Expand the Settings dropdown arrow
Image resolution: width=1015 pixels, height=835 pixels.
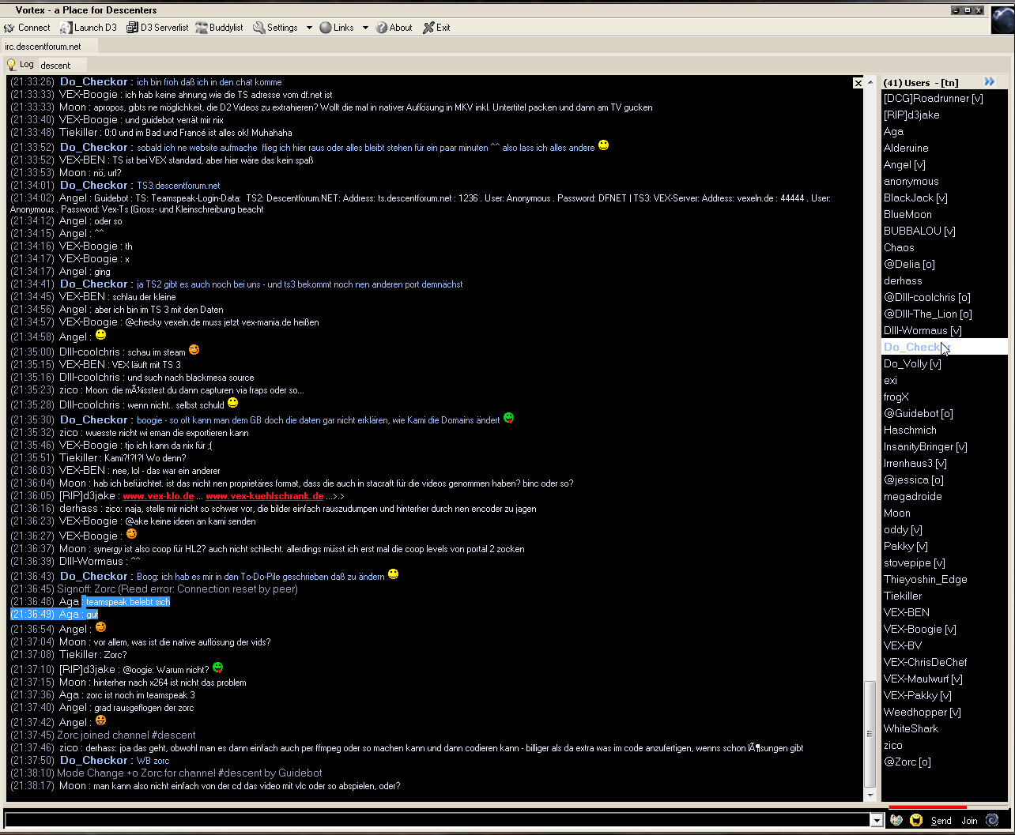click(309, 28)
